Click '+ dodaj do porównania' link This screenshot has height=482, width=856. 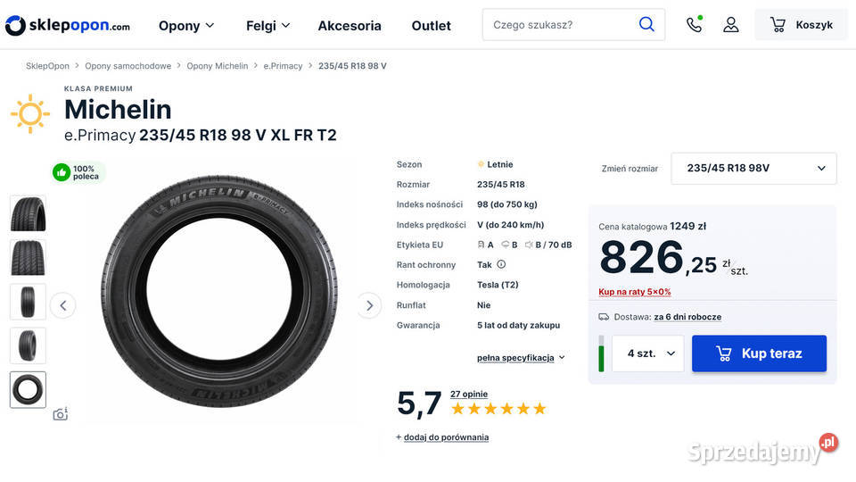coord(442,437)
